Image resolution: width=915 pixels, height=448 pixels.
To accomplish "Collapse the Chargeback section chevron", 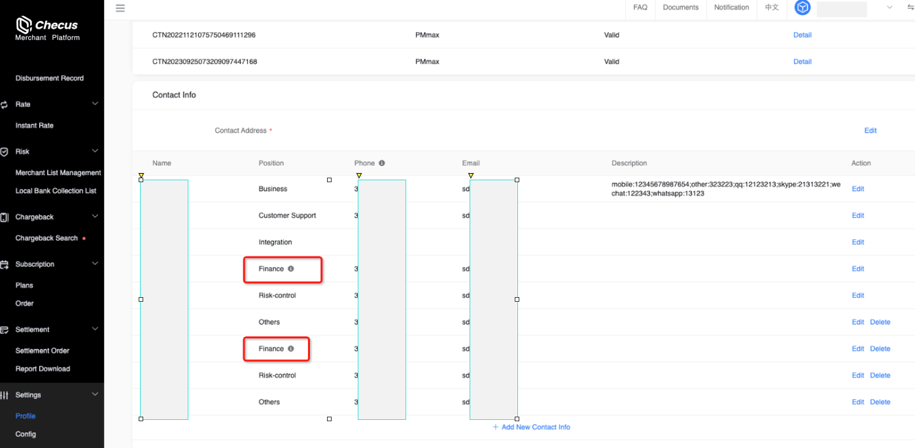I will point(95,217).
